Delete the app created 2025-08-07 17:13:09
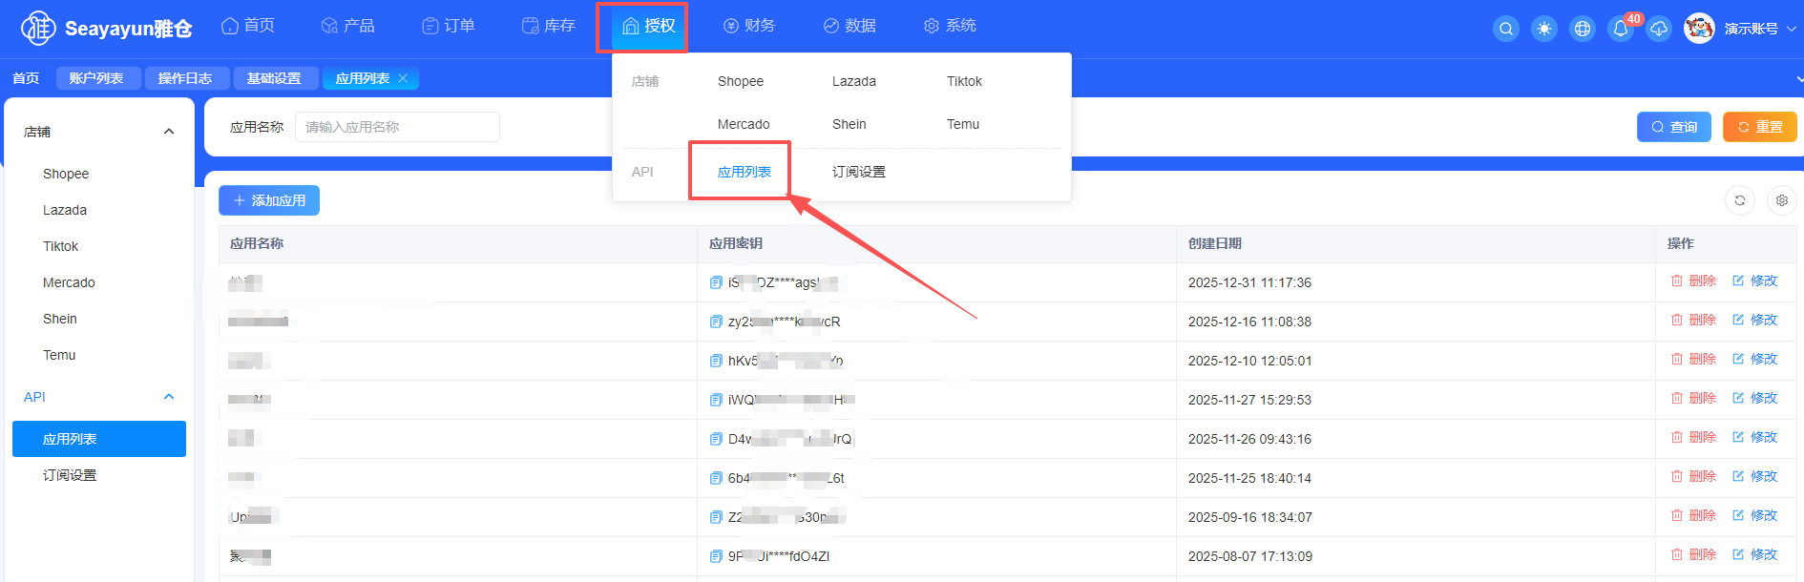 [1693, 554]
